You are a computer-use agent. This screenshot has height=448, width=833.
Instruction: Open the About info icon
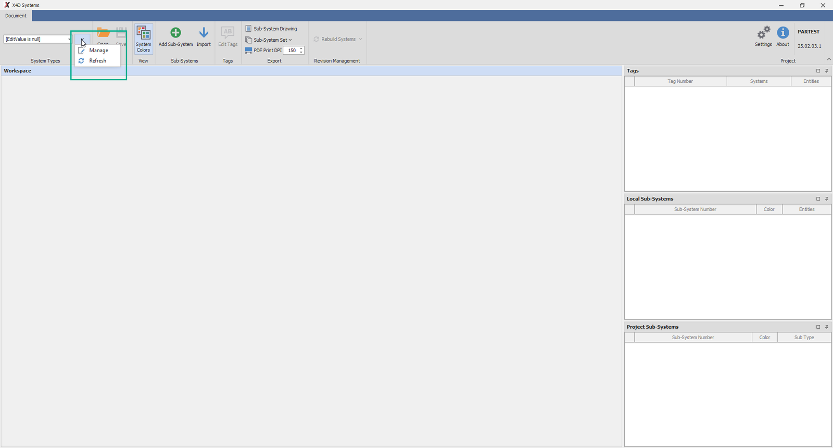point(782,33)
